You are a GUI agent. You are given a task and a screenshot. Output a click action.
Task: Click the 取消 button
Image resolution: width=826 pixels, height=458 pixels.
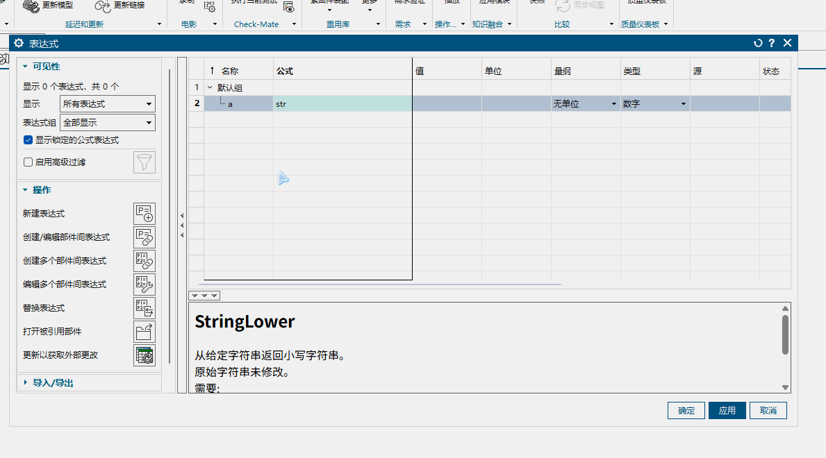[x=768, y=411]
